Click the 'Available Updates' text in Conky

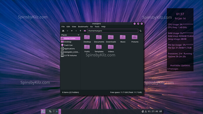point(180,66)
